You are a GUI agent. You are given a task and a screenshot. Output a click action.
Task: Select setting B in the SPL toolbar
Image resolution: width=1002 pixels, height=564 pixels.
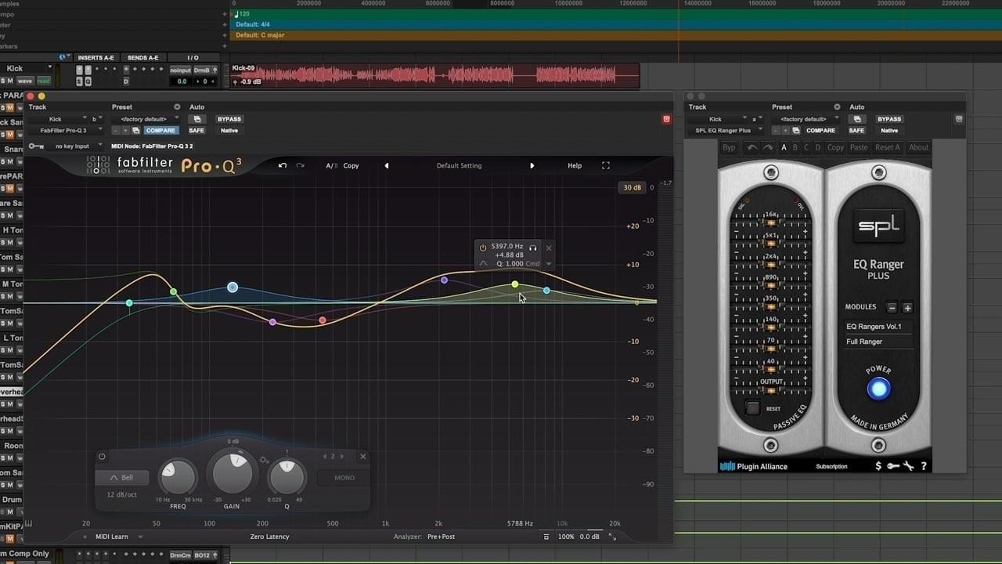pyautogui.click(x=795, y=148)
